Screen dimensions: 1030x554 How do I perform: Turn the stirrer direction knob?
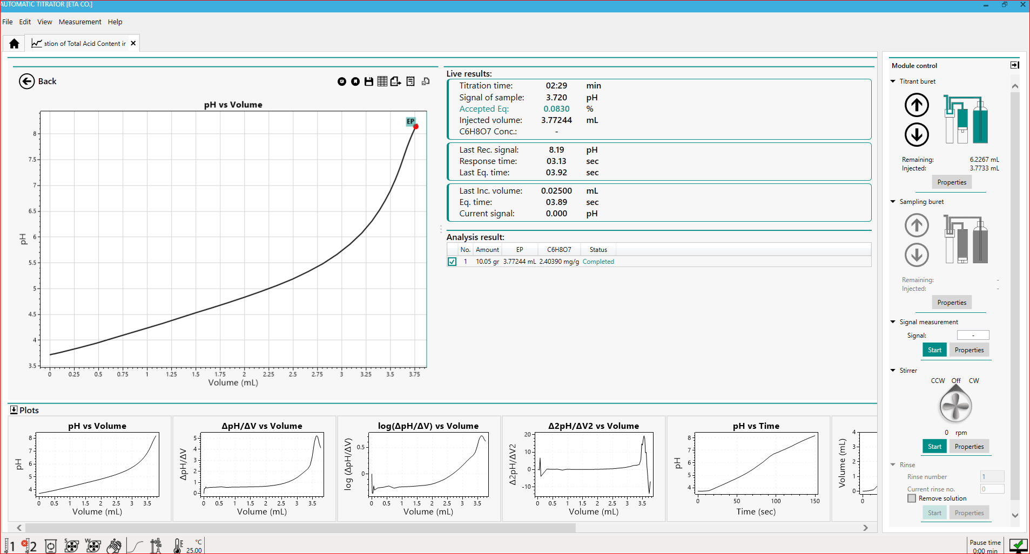click(955, 406)
